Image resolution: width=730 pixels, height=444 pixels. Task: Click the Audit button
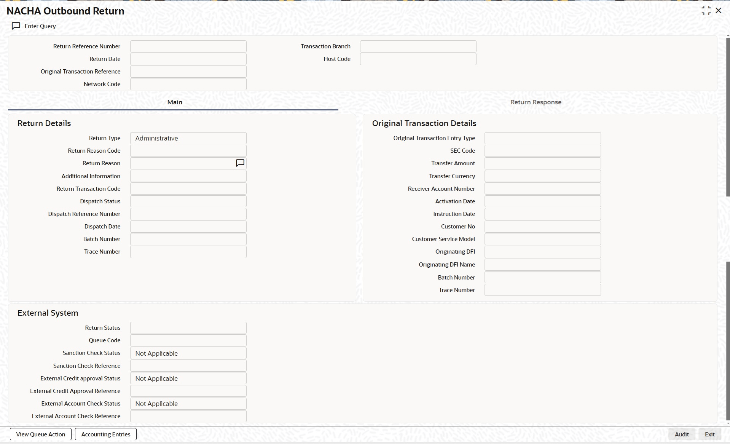pos(682,434)
